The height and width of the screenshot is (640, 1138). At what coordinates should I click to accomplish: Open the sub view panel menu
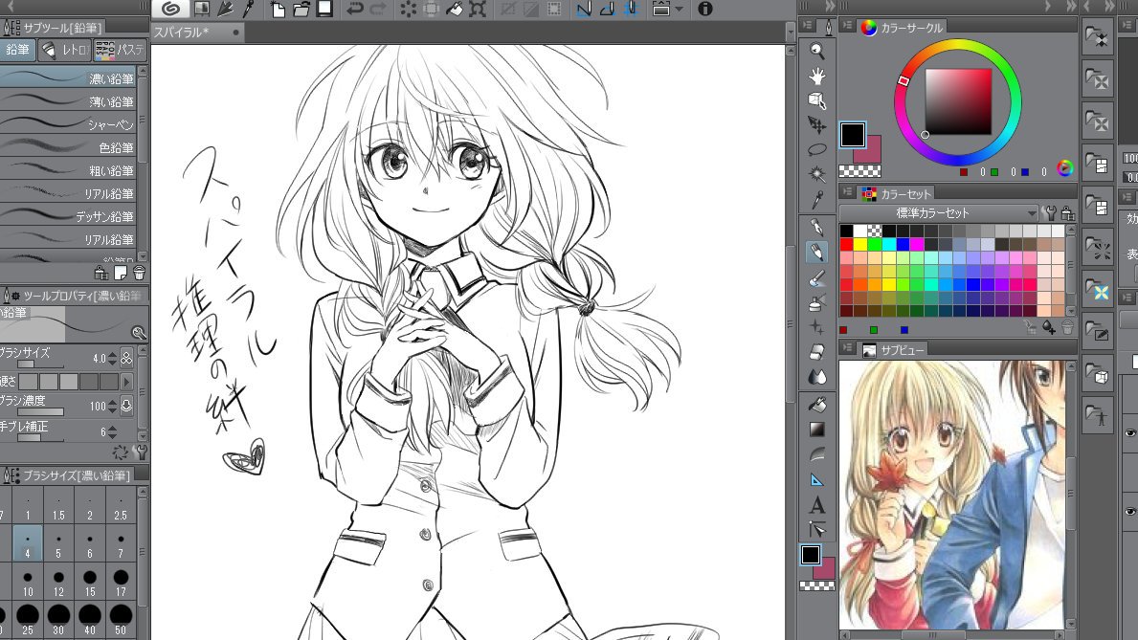(x=847, y=347)
